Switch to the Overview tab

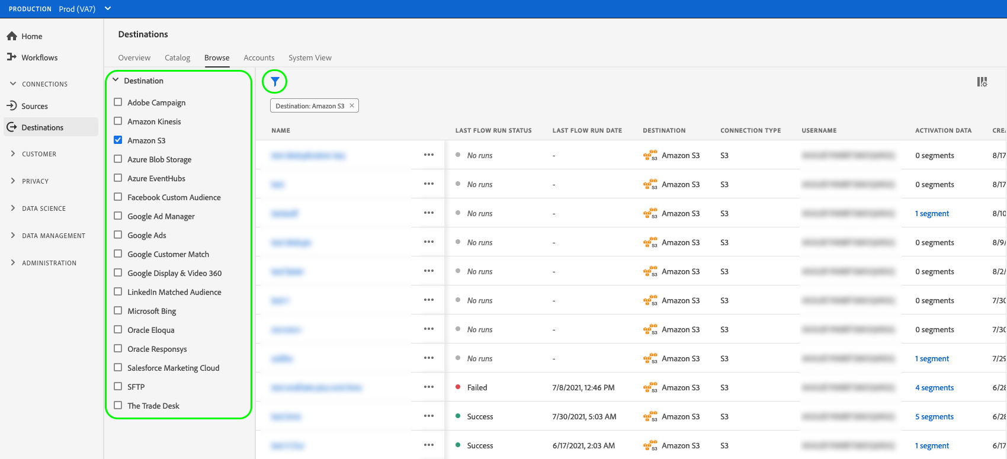coord(134,57)
